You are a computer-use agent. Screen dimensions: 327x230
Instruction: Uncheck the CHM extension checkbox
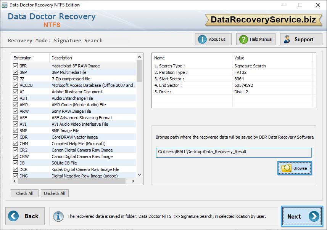click(x=15, y=144)
